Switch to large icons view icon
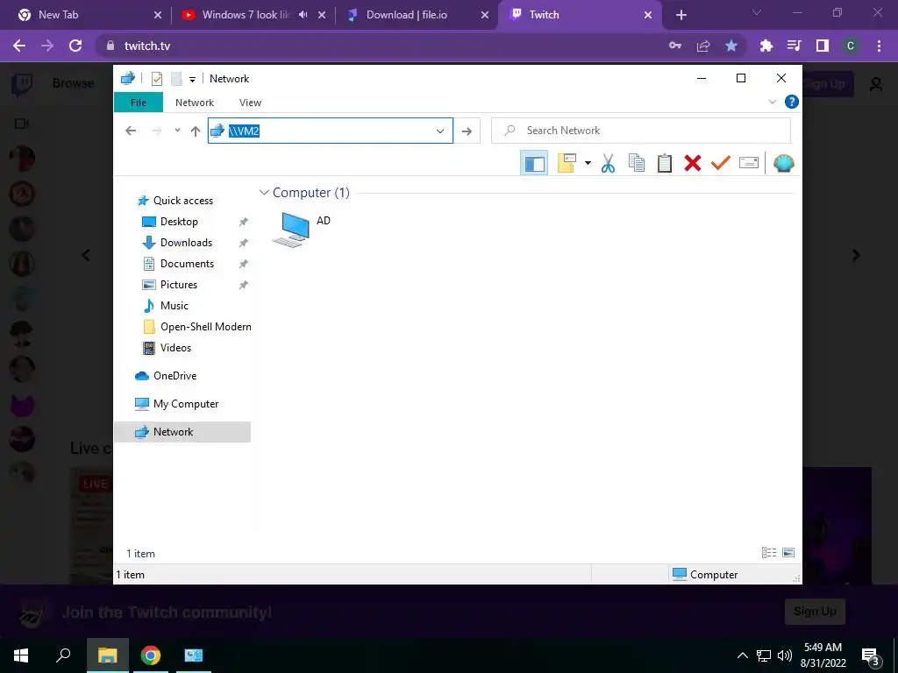 [788, 553]
